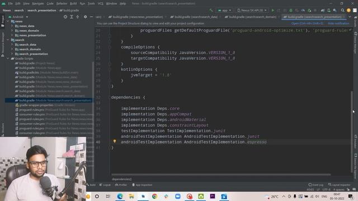Click the Open Project Structure link

point(307,23)
